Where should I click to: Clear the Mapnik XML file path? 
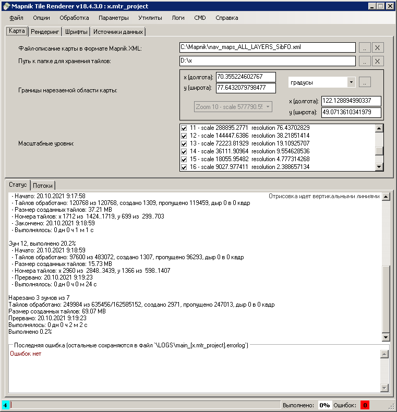pyautogui.click(x=378, y=47)
